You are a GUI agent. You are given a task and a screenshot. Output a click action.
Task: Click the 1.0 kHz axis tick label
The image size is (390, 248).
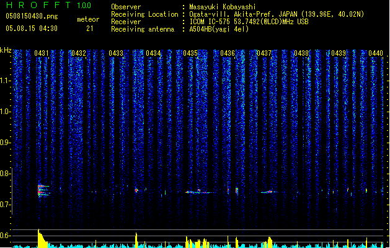6,112
